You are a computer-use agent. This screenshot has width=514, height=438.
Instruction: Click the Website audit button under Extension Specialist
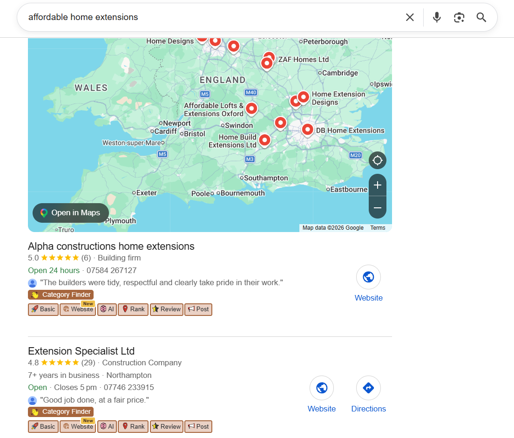click(78, 426)
